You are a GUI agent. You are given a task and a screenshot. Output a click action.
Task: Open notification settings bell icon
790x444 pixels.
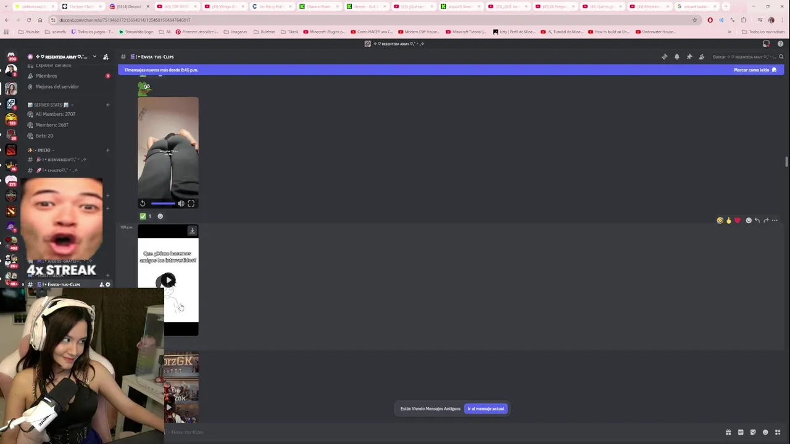[677, 57]
